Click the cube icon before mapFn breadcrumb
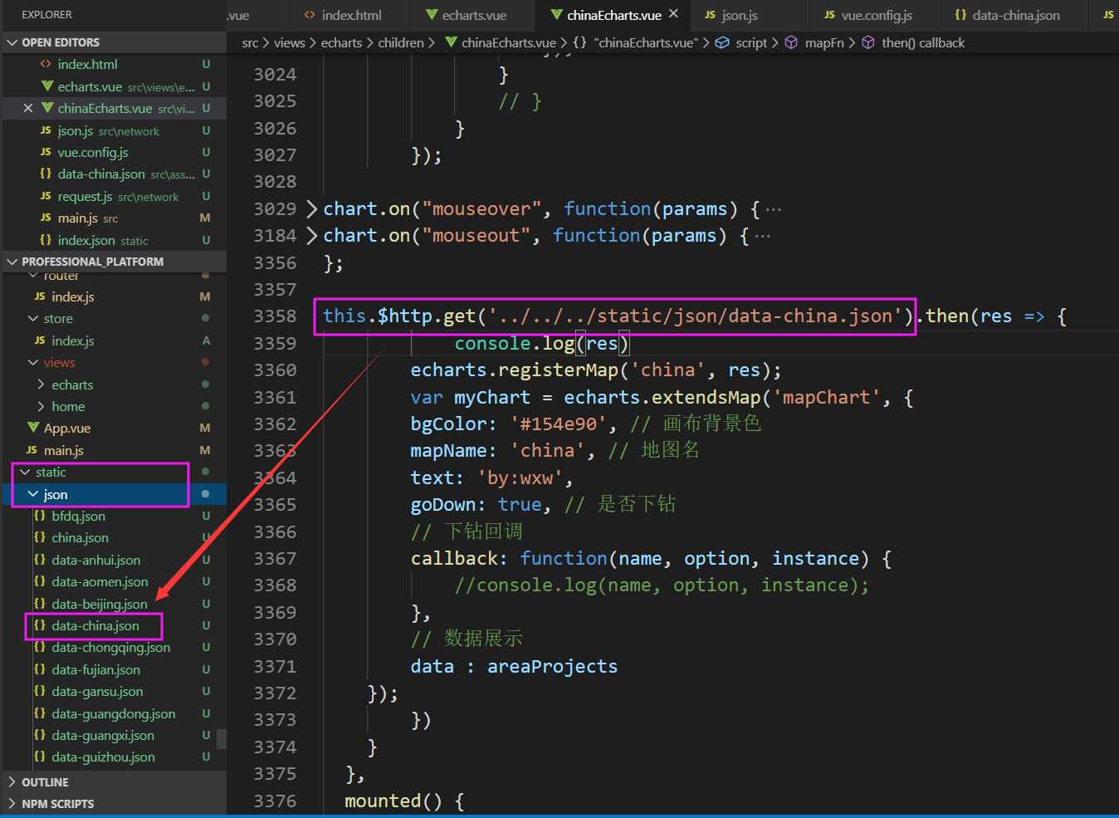Screen dimensions: 1119x818 pos(791,42)
